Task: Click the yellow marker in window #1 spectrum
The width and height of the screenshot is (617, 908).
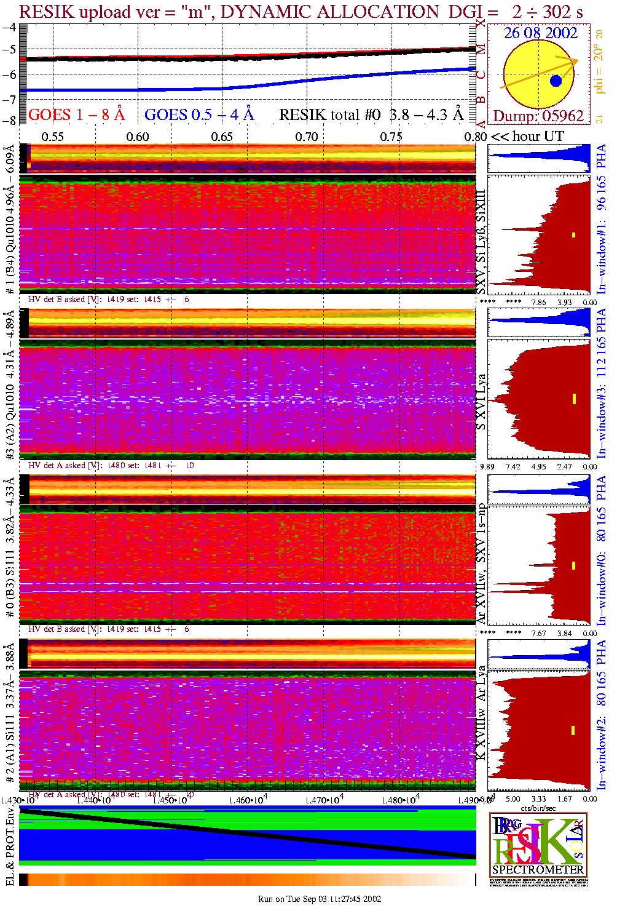Action: tap(573, 234)
